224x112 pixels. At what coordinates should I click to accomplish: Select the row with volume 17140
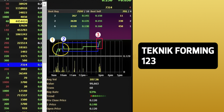[21, 91]
